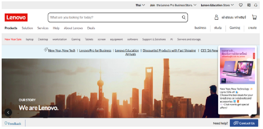263x129 pixels.
Task: Click the user account icon
Action: click(x=216, y=17)
